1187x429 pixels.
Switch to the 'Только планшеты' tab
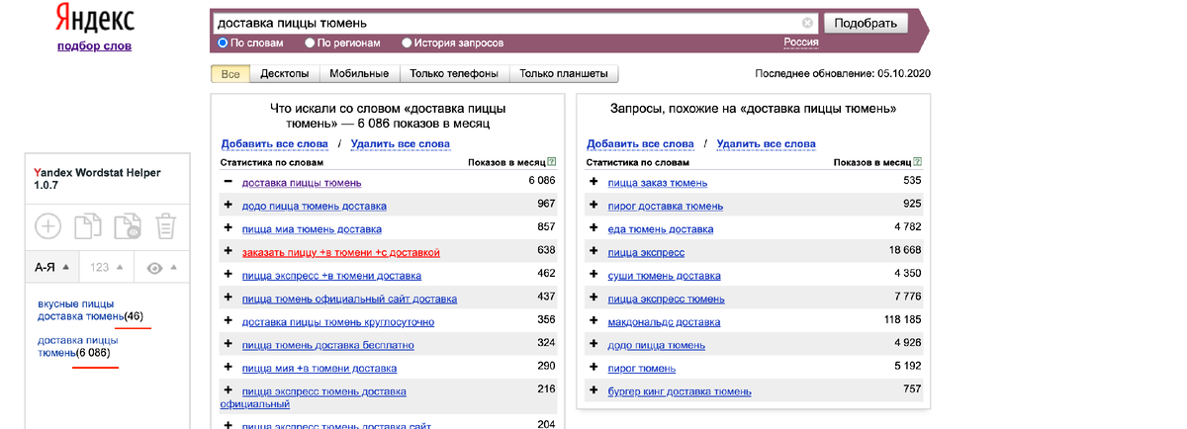(565, 74)
